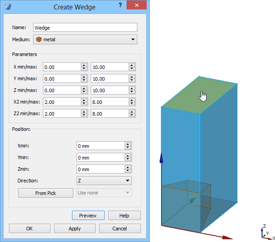Click the XYZ axis triad in viewport corner
Viewport: 275px width, 242px height.
(267, 233)
